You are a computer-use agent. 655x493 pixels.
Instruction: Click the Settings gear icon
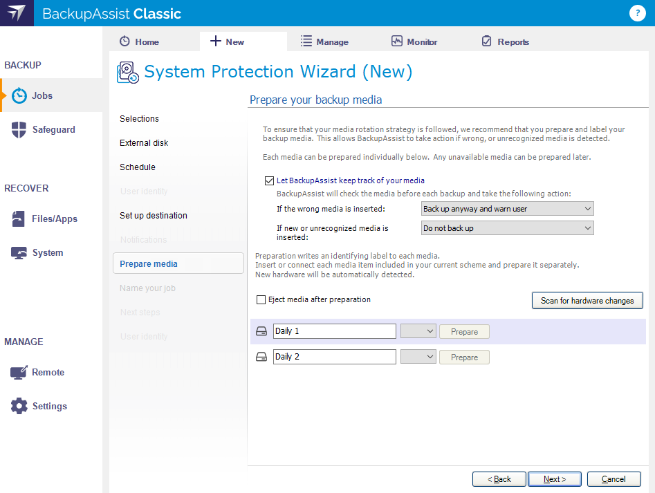(x=19, y=406)
